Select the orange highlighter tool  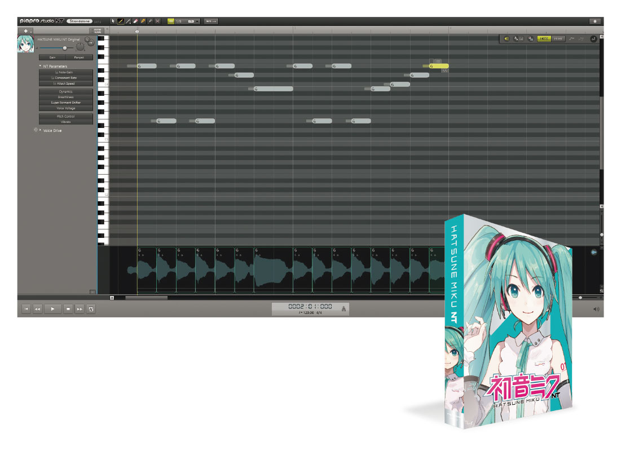(x=143, y=21)
